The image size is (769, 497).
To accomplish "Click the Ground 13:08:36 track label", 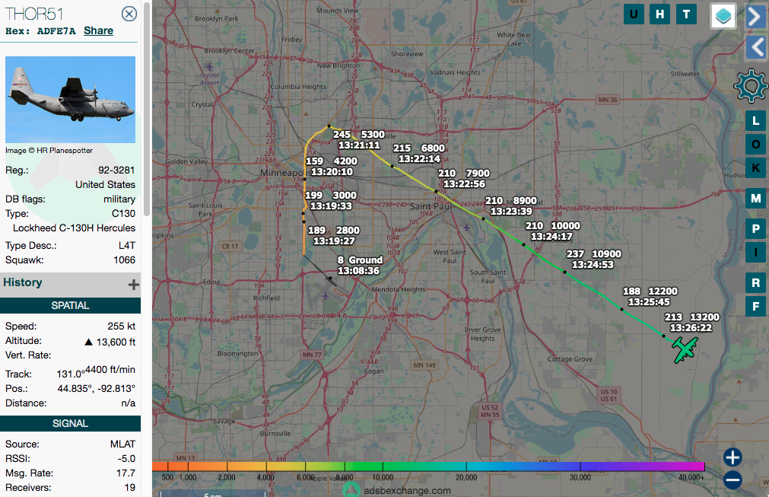I will 360,266.
